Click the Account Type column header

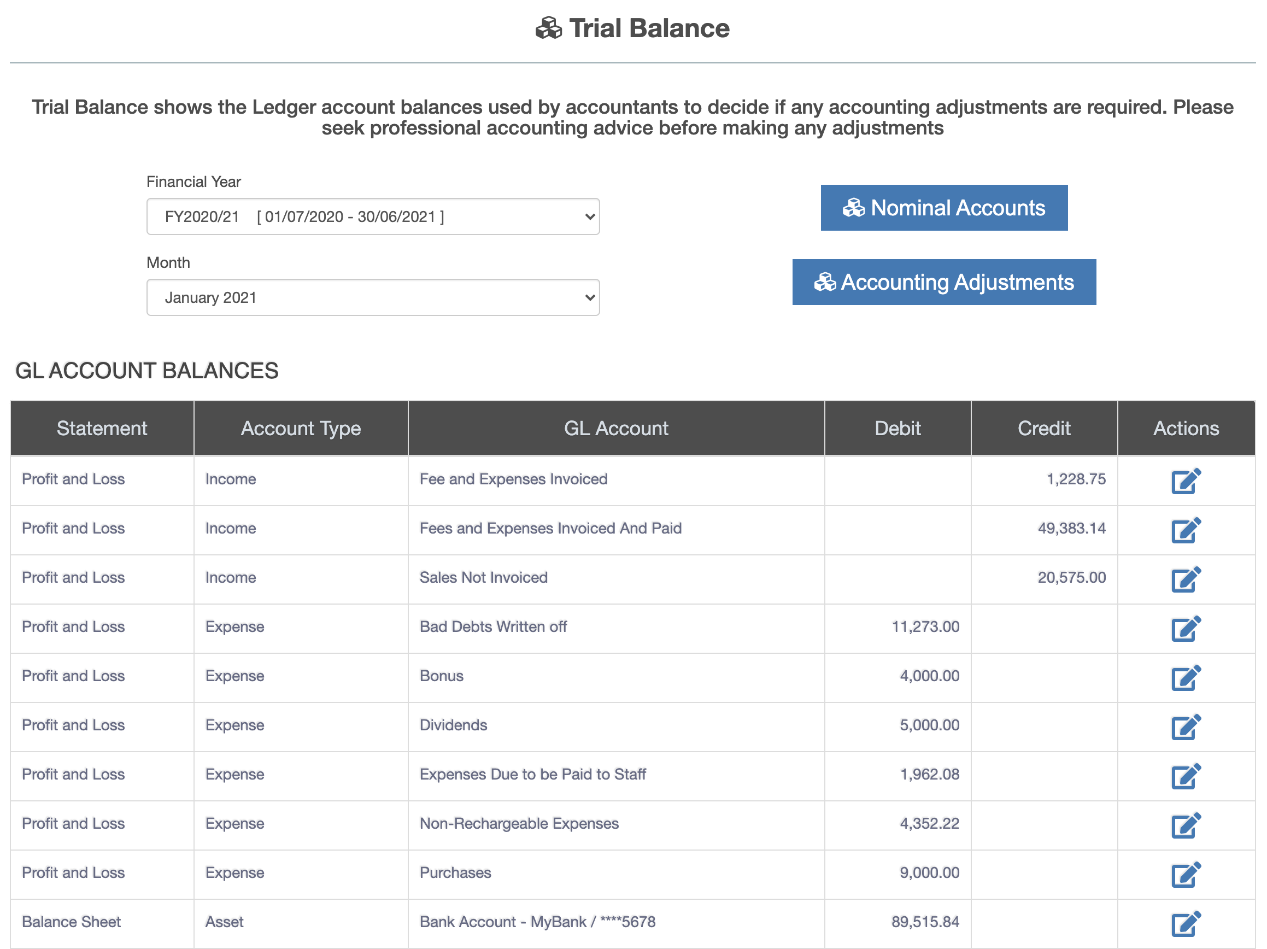click(x=301, y=429)
